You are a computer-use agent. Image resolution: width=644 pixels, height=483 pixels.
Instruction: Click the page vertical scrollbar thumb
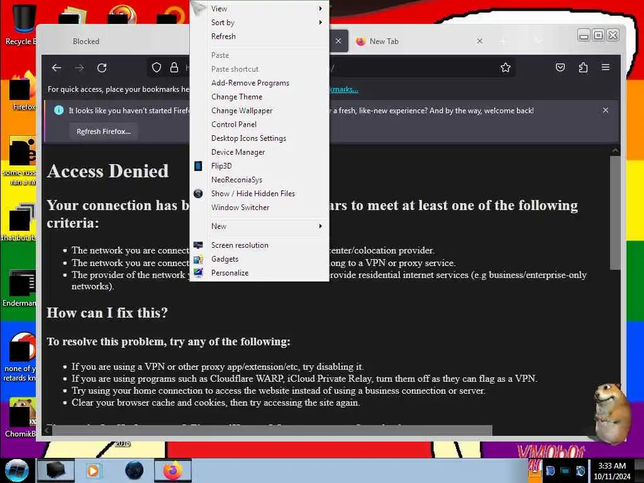(615, 213)
